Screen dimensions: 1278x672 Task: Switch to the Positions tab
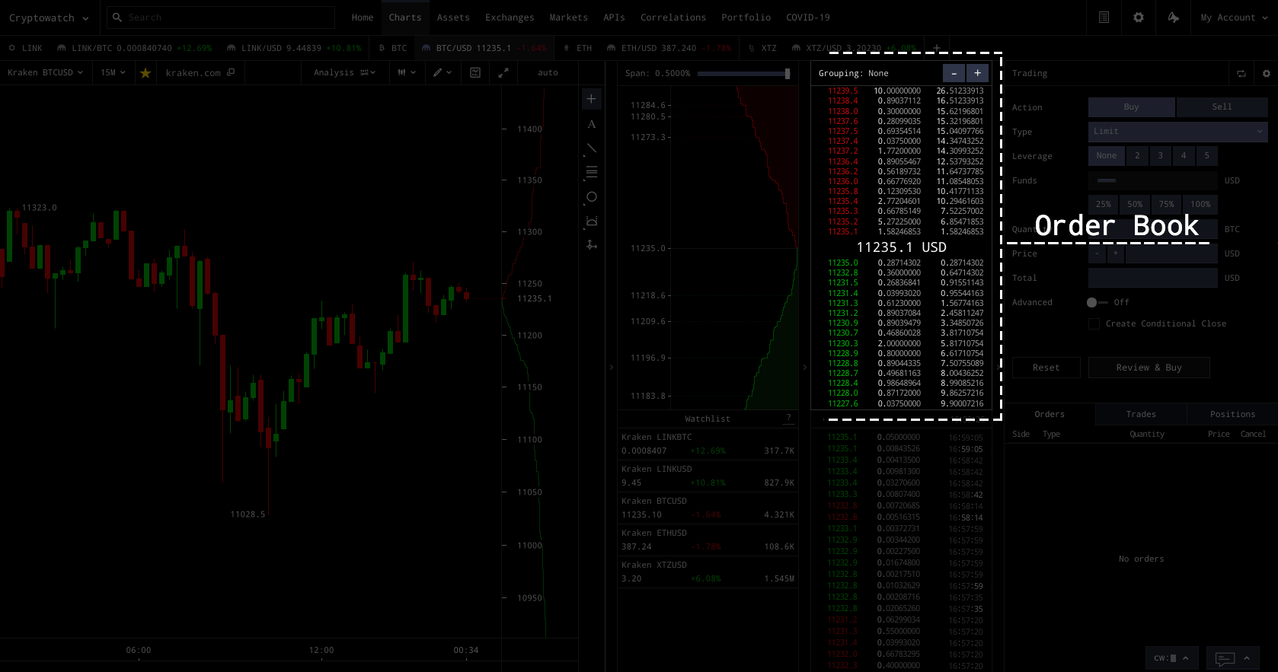(x=1232, y=414)
